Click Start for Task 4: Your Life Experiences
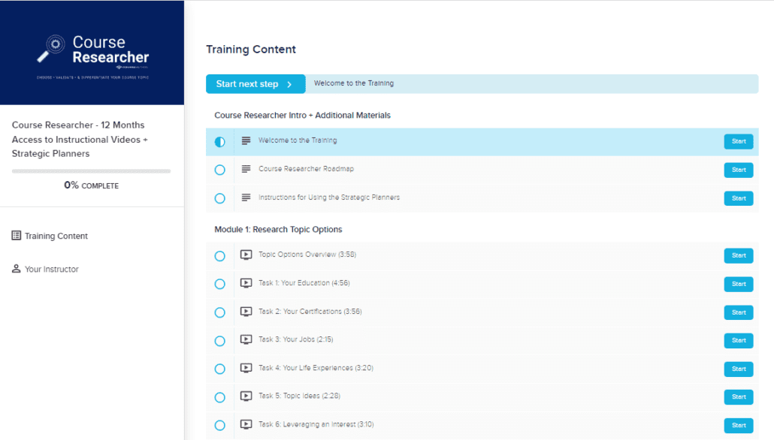The image size is (774, 440). 739,369
